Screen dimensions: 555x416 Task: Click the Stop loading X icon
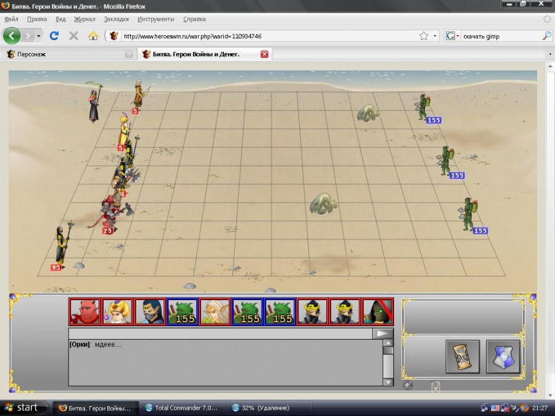73,36
